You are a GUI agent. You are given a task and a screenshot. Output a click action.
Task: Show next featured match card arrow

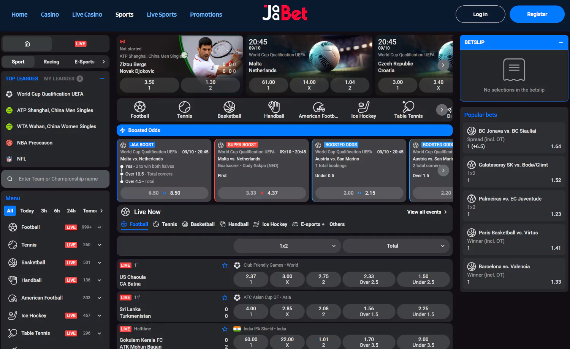click(443, 65)
